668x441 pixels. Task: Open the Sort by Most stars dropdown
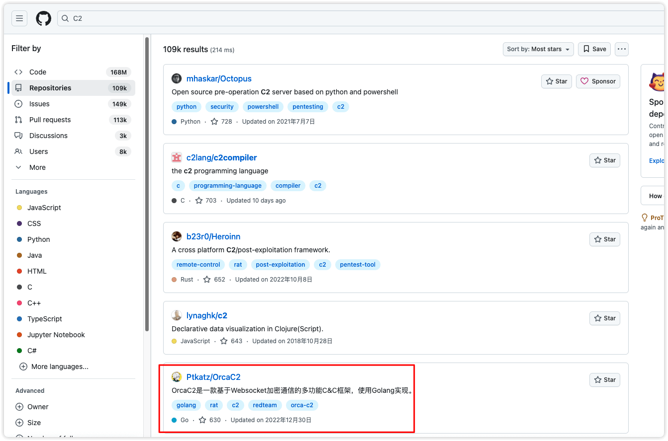point(538,49)
